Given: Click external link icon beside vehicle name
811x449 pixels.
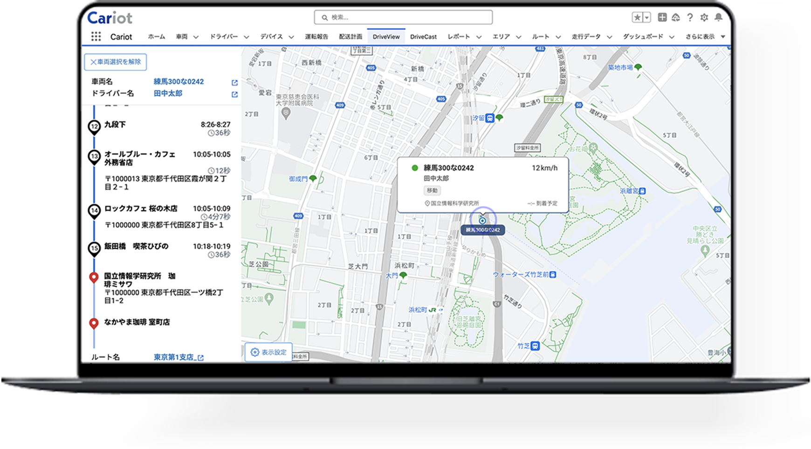Looking at the screenshot, I should coord(234,82).
